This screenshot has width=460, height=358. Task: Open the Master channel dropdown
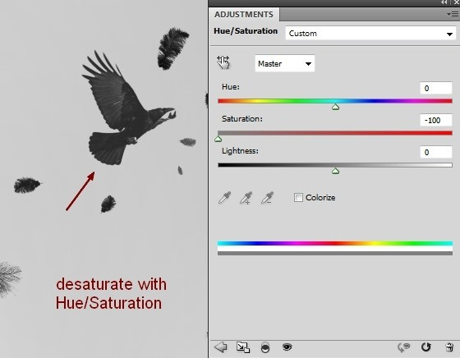pyautogui.click(x=284, y=63)
